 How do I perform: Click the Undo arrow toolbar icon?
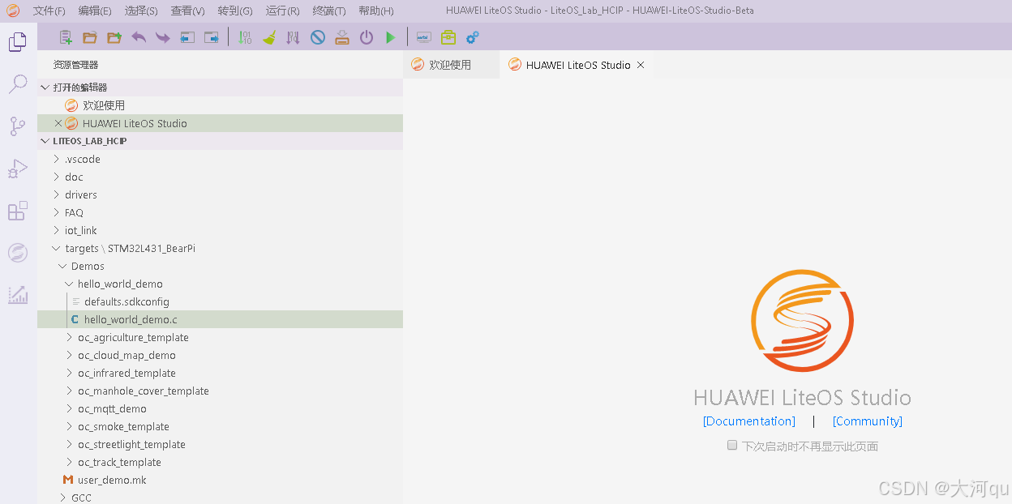pyautogui.click(x=139, y=37)
